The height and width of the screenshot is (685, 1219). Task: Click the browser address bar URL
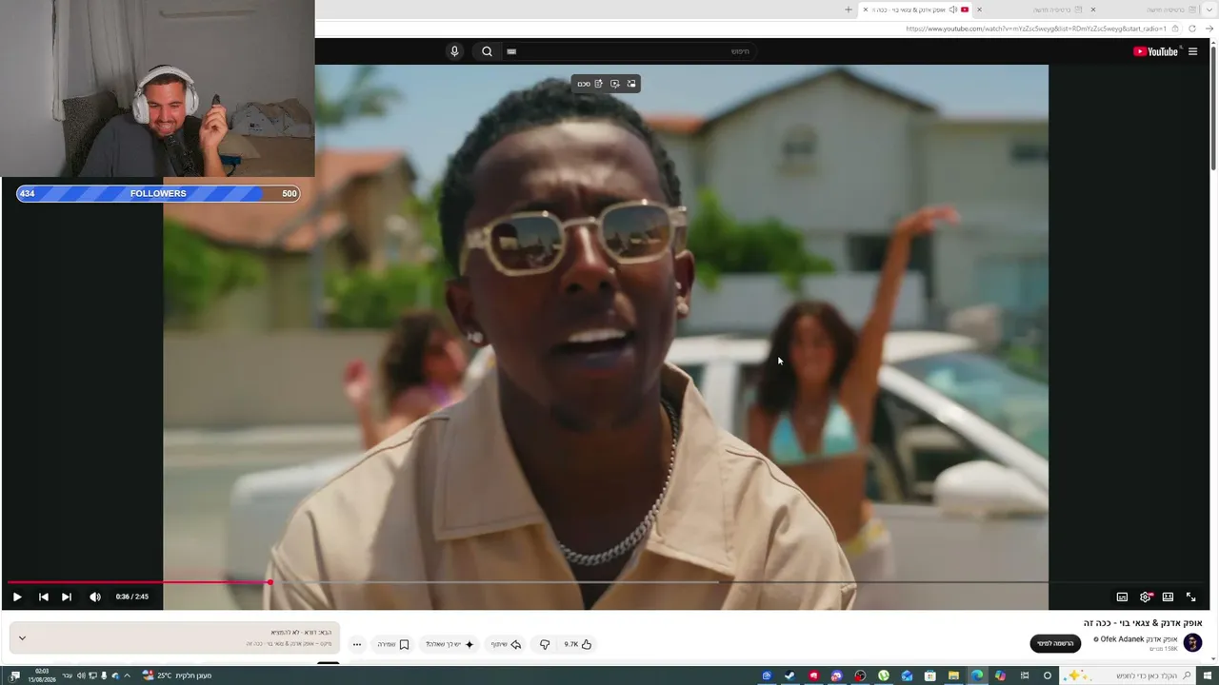click(x=1035, y=29)
